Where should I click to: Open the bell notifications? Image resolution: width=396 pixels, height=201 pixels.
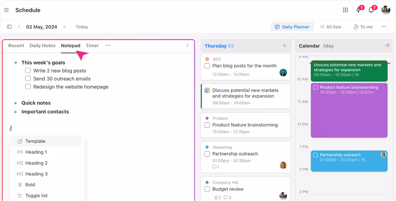371,10
